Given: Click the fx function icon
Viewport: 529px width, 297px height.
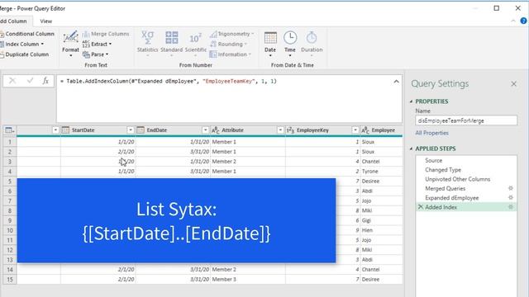Looking at the screenshot, I should [x=45, y=81].
